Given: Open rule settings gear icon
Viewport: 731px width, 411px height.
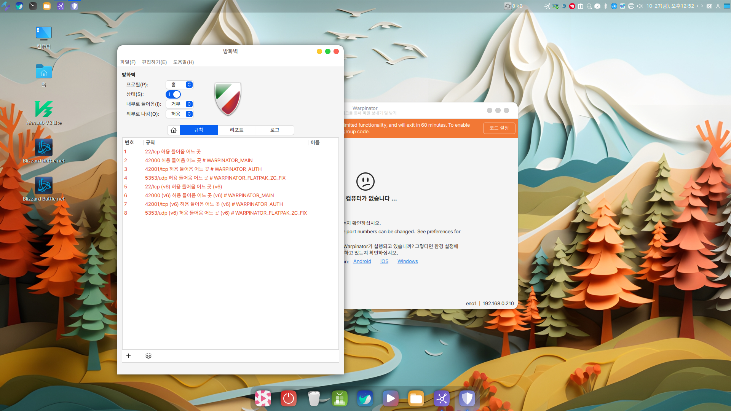Looking at the screenshot, I should tap(148, 356).
